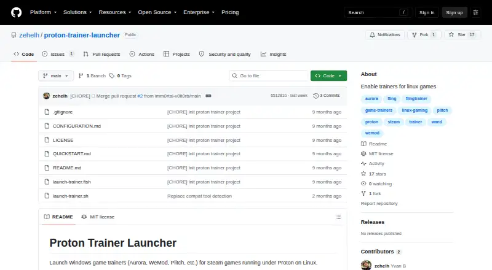Click the fling topic tag
The width and height of the screenshot is (492, 270).
[x=392, y=99]
